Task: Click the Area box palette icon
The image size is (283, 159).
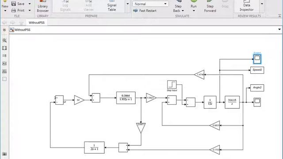Action: [x=4, y=79]
